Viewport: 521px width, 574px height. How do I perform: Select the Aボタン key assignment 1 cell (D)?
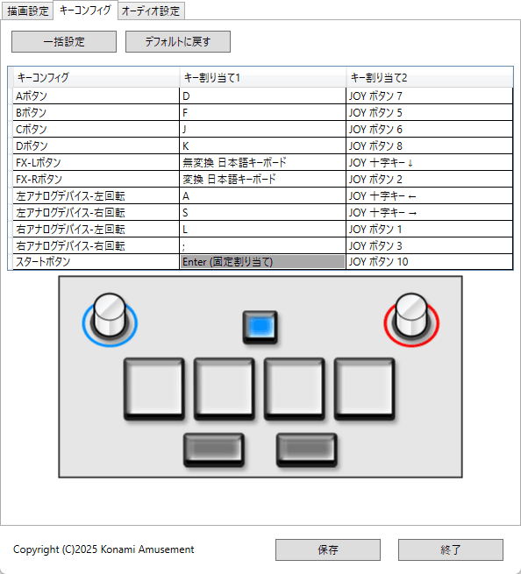(x=262, y=96)
